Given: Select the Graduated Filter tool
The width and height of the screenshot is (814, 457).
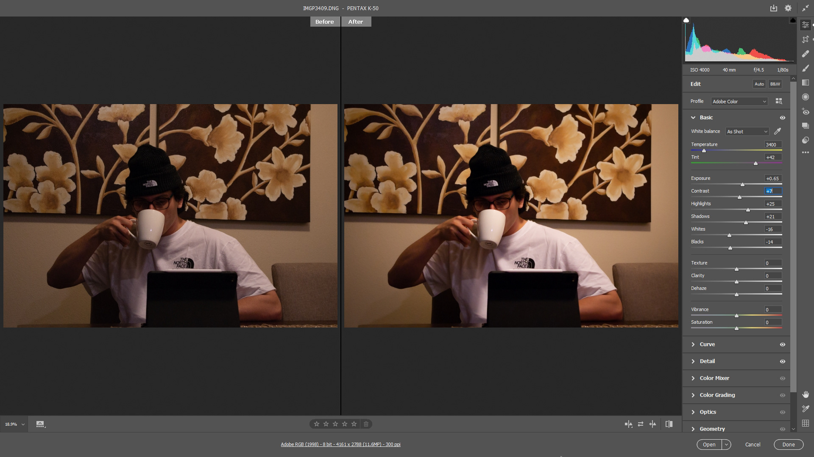Looking at the screenshot, I should pos(806,83).
